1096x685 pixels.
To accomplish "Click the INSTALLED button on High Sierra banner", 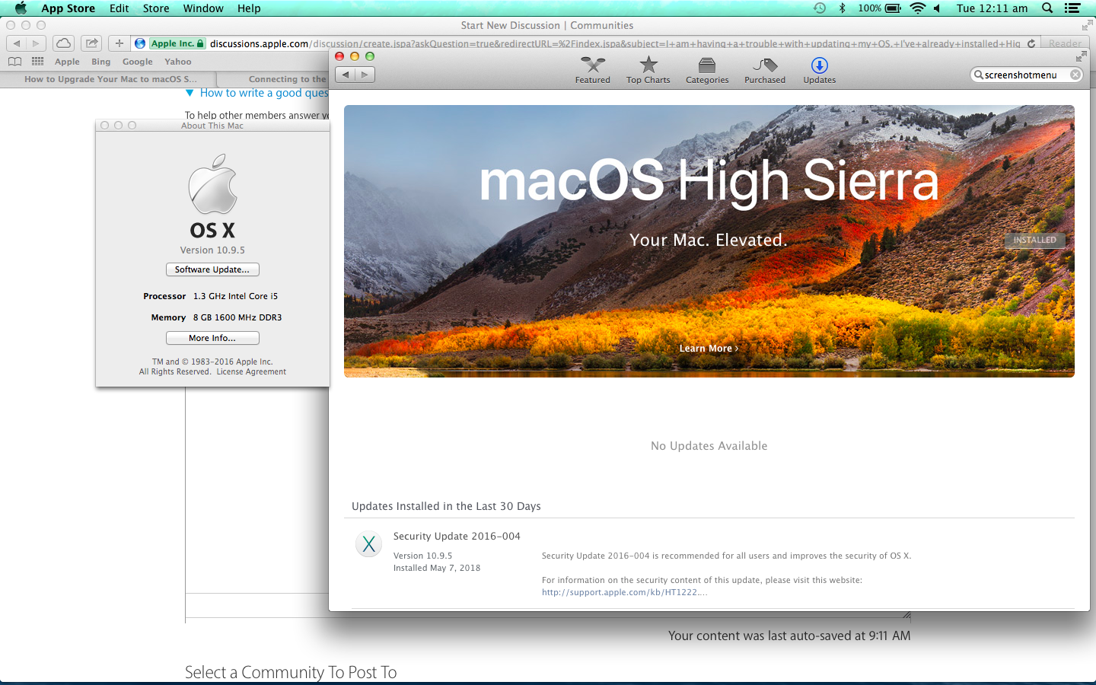I will tap(1034, 240).
